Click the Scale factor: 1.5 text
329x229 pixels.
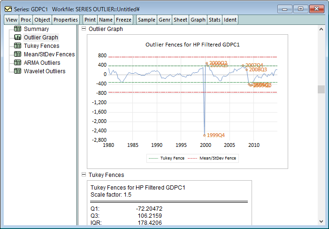(x=111, y=195)
